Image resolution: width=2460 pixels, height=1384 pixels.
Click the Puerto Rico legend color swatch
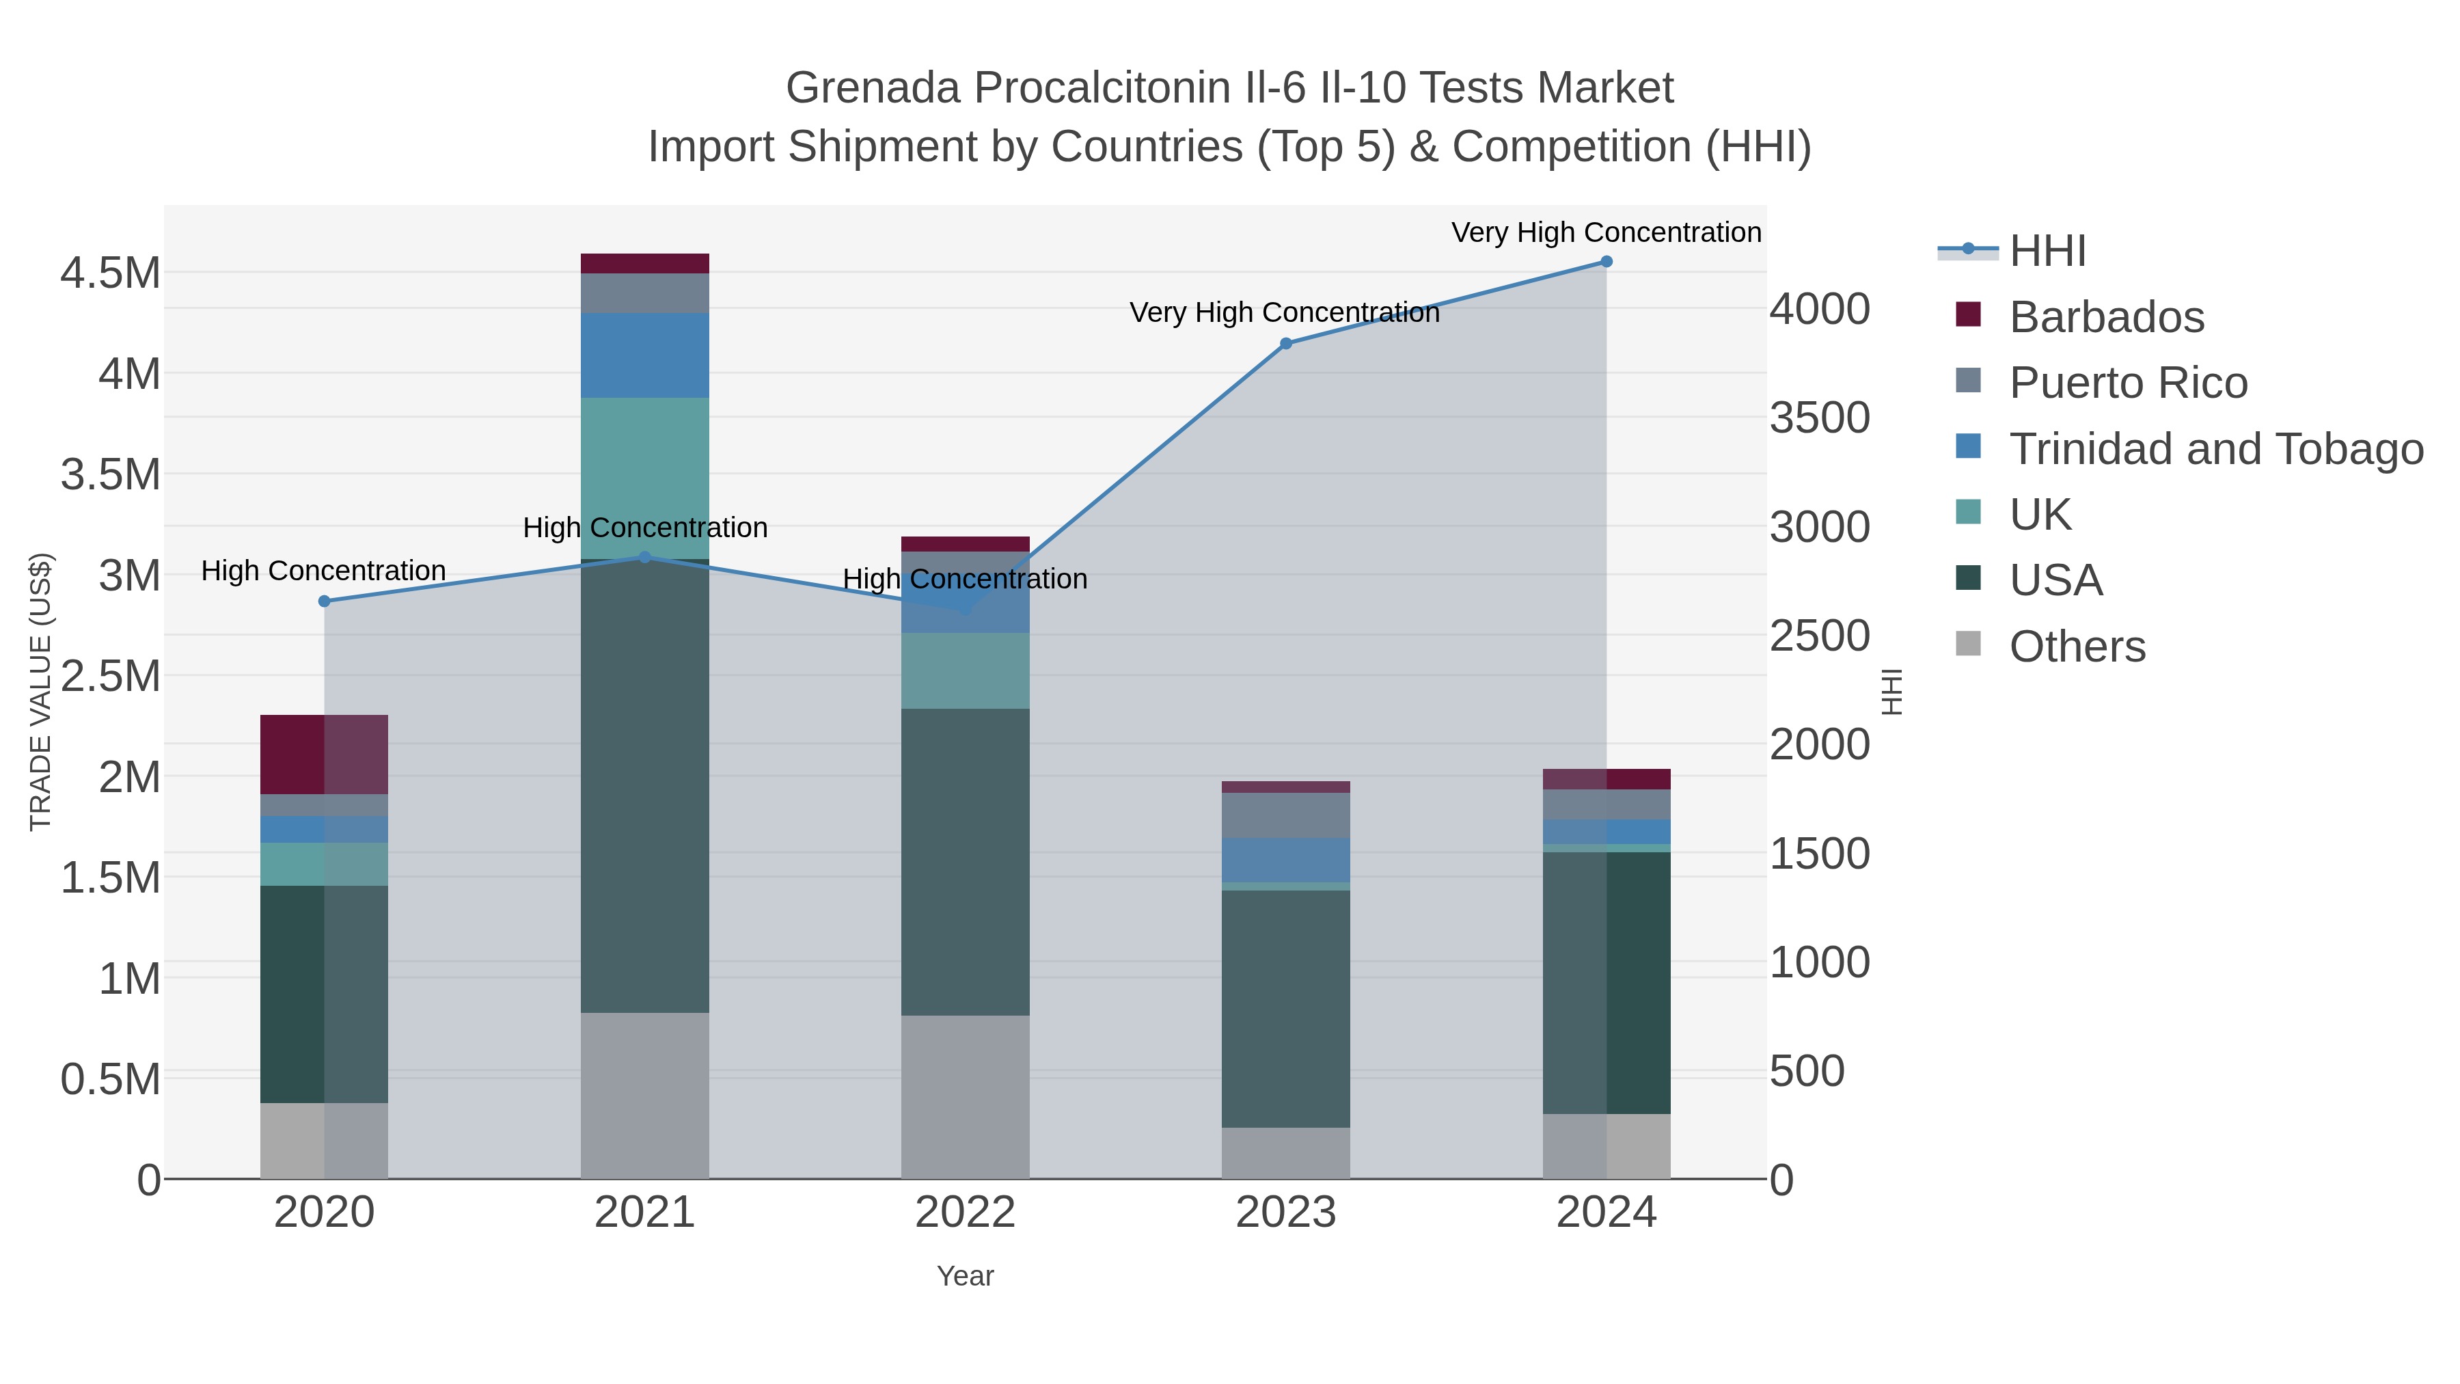coord(1968,381)
